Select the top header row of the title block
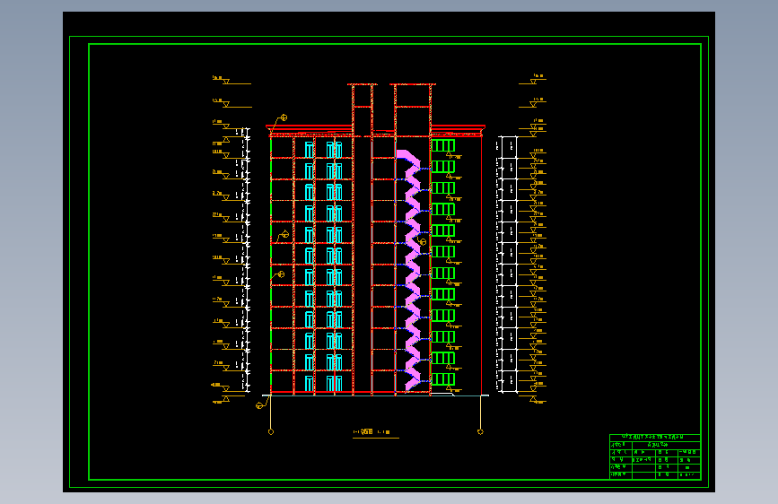778x504 pixels. pos(654,437)
